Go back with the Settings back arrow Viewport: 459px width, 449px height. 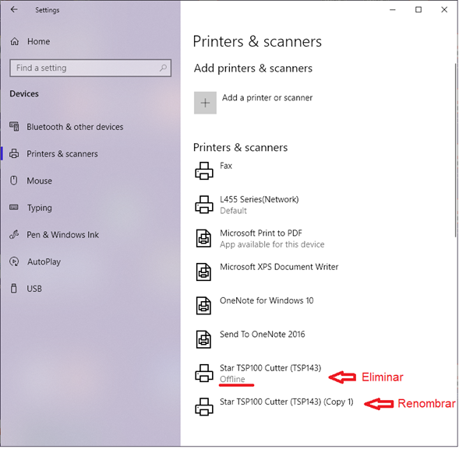(14, 9)
